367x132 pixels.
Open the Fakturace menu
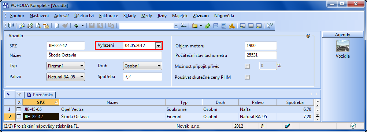pyautogui.click(x=108, y=16)
